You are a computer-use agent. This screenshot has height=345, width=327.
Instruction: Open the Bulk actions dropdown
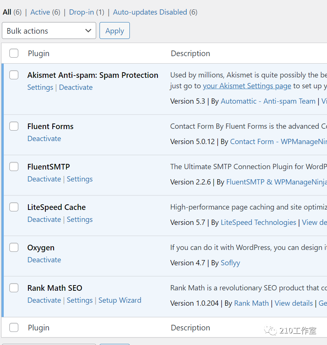[x=49, y=31]
